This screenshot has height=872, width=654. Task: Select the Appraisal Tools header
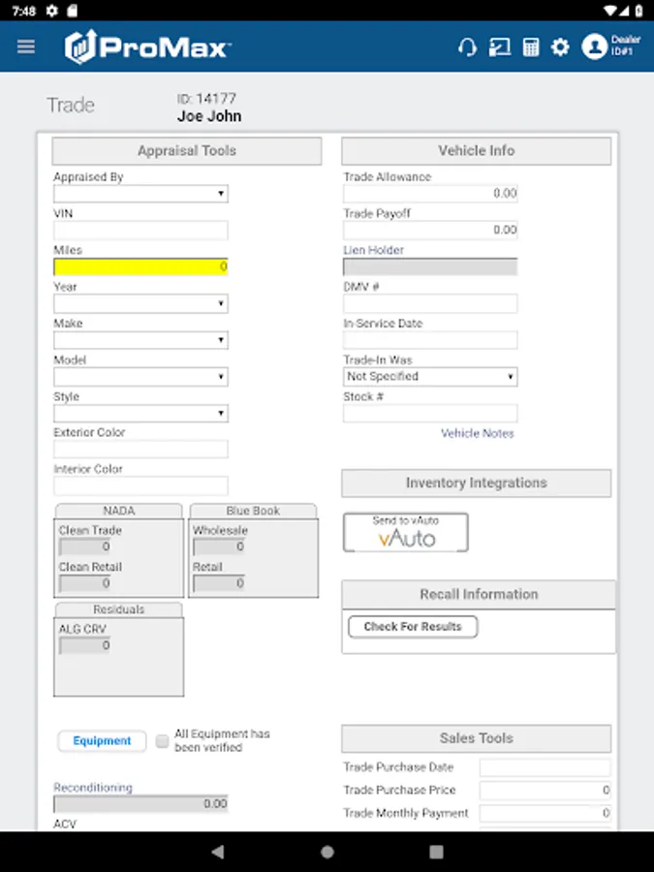point(187,151)
